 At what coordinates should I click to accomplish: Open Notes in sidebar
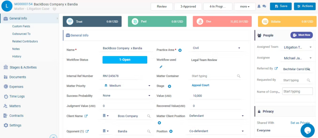coord(16,49)
